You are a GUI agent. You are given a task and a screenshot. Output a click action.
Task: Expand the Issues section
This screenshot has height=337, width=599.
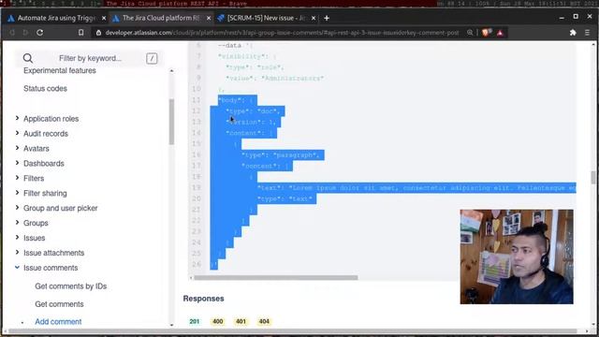[x=17, y=238]
